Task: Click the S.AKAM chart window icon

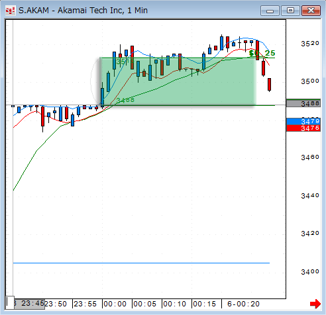Action: [x=11, y=11]
